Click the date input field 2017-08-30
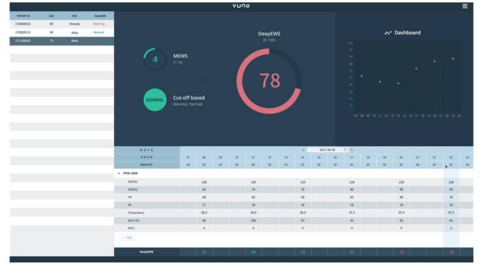Screen dimensions: 484x267 click(327, 150)
